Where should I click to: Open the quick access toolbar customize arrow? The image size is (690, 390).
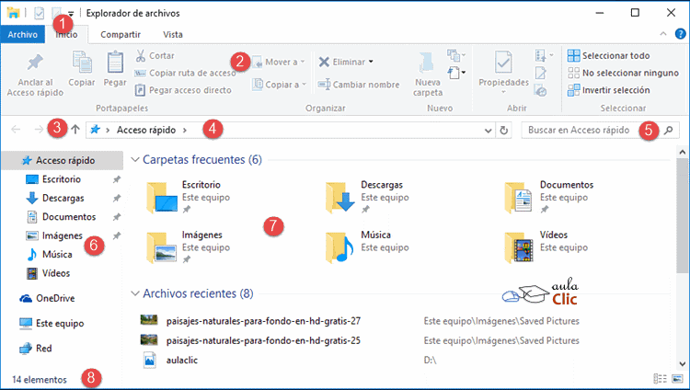pos(71,14)
